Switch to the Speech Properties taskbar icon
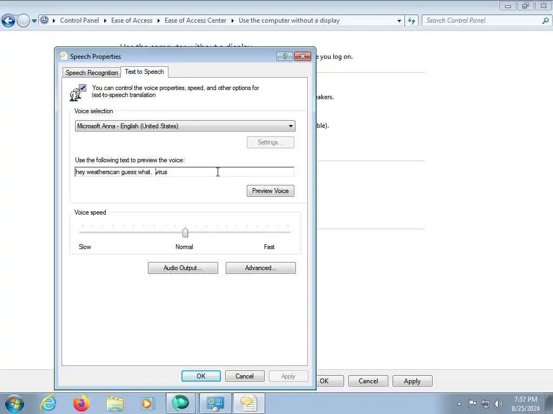Screen dimensions: 553x414 coord(248,403)
